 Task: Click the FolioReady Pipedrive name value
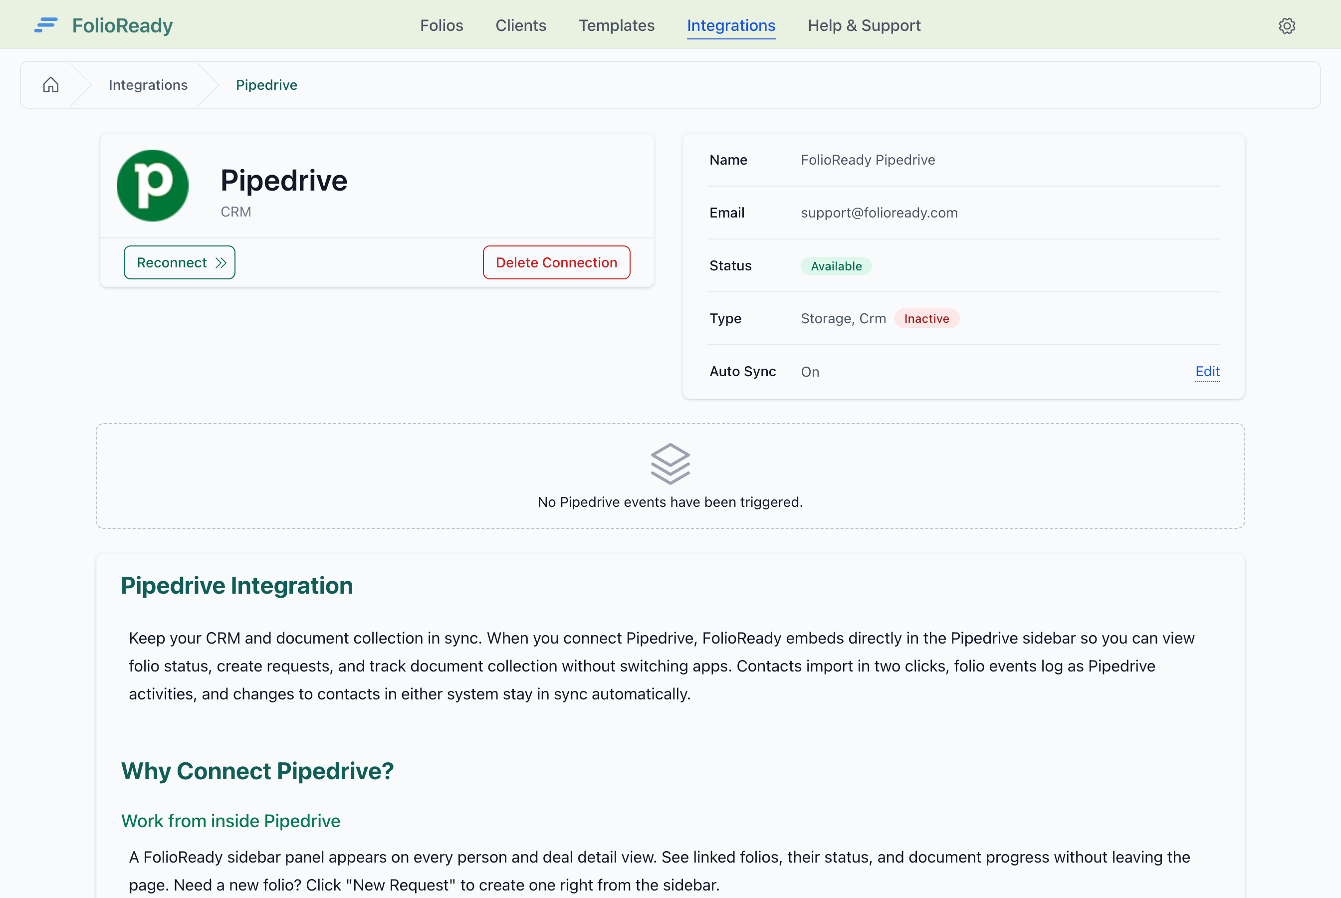pyautogui.click(x=868, y=160)
